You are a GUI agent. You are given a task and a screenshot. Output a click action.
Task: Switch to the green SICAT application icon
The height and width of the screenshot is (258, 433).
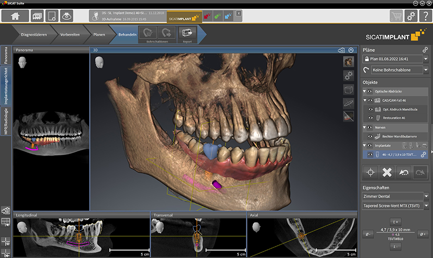pos(218,17)
